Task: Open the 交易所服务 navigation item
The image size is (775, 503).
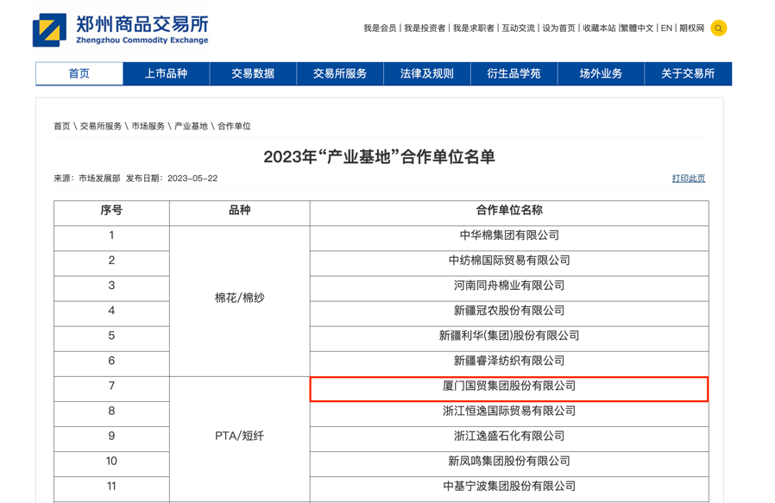Action: click(x=340, y=74)
